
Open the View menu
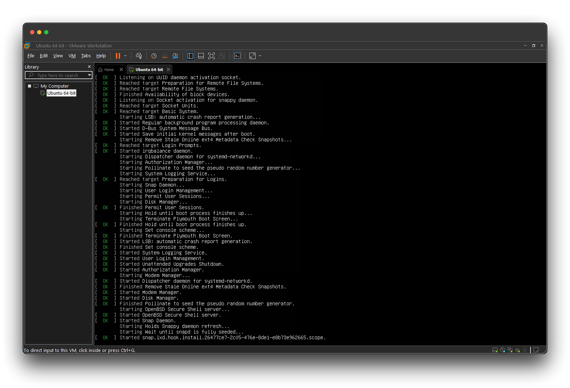(58, 56)
